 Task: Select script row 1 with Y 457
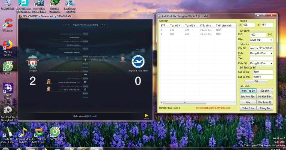tap(198, 34)
